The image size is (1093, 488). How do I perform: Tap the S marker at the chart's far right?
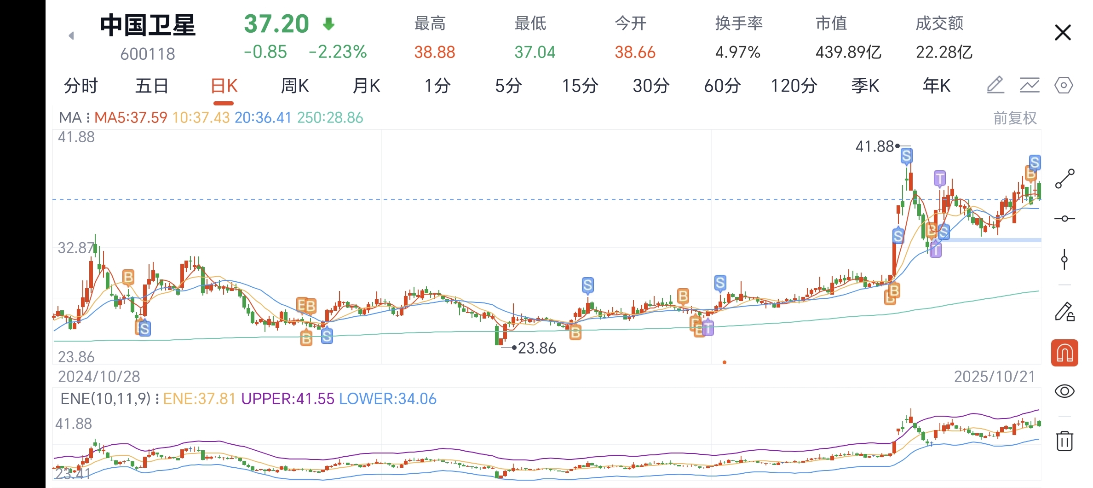(x=1035, y=162)
